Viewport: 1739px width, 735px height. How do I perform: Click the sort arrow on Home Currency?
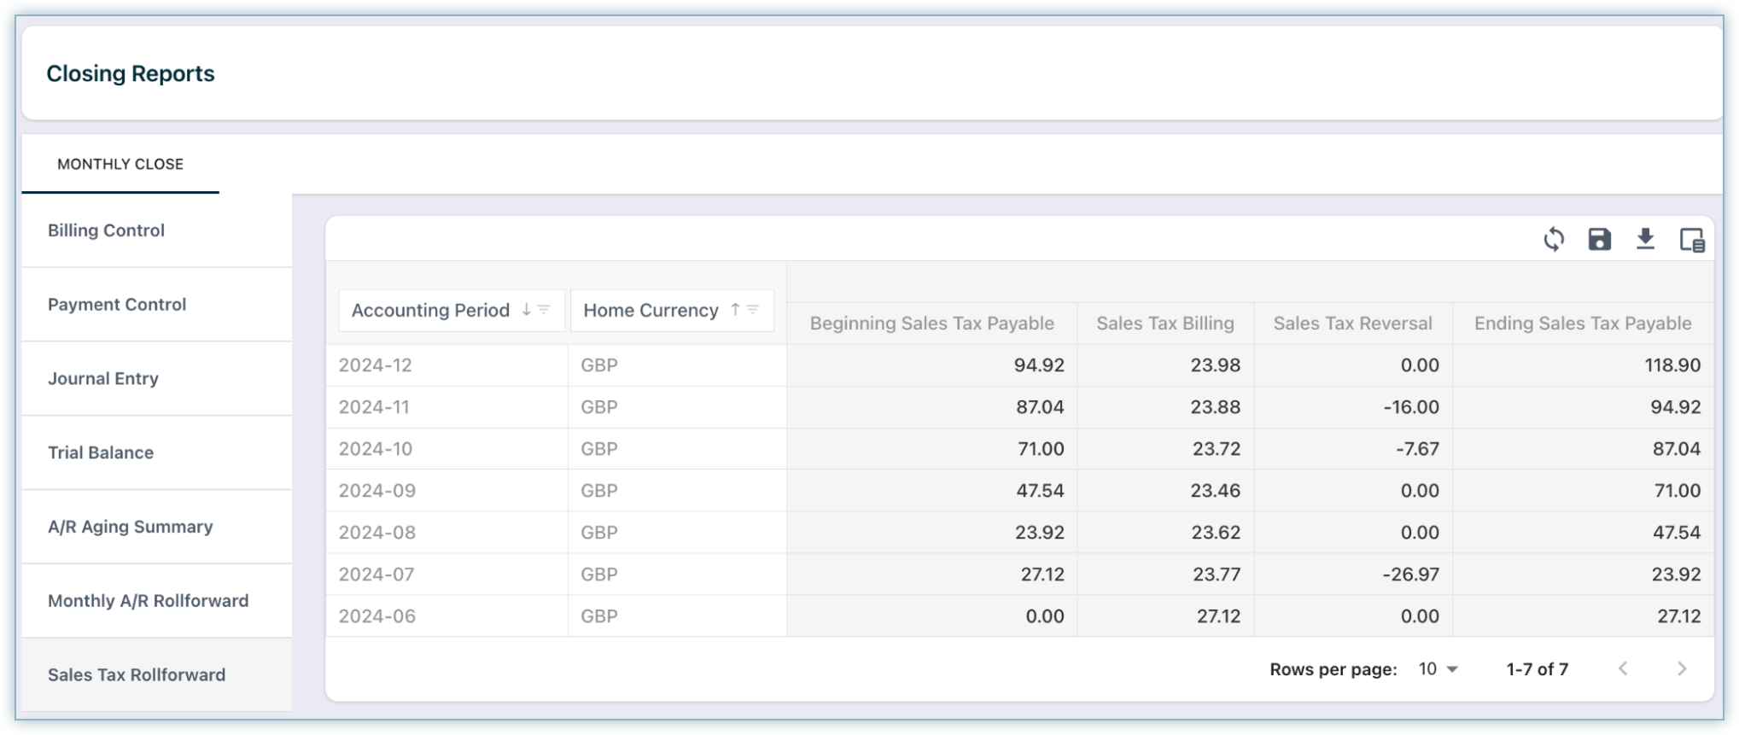[735, 310]
